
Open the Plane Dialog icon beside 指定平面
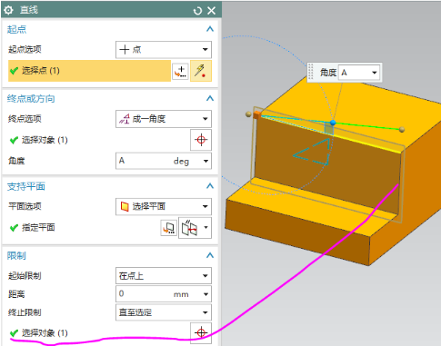168,228
